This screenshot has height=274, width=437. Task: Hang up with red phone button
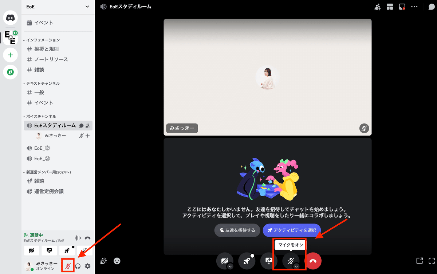313,261
